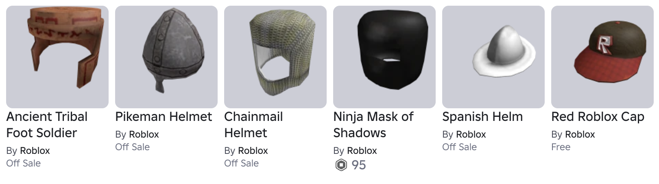The width and height of the screenshot is (659, 184).
Task: Select the Red Roblox Cap thumbnail
Action: click(x=602, y=57)
